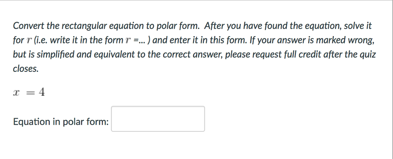Click the polar form answer input box
The width and height of the screenshot is (393, 159).
[x=158, y=119]
